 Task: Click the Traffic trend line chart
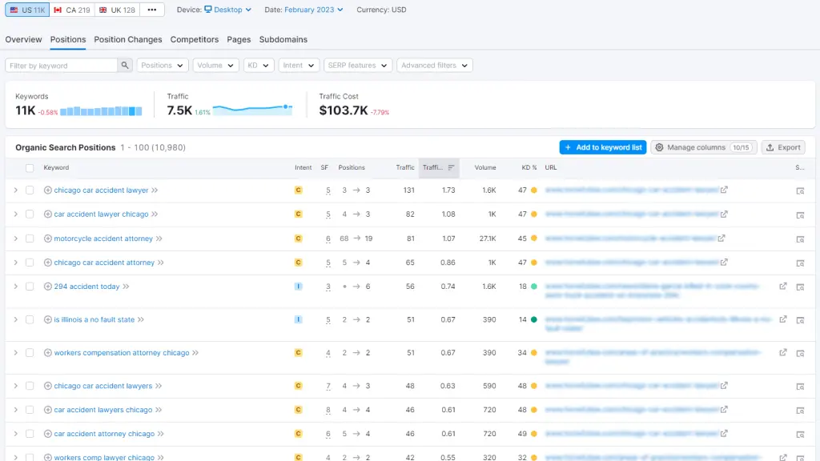[x=252, y=110]
